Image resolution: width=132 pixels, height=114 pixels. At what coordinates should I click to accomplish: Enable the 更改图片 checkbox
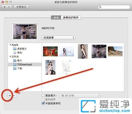point(43,95)
